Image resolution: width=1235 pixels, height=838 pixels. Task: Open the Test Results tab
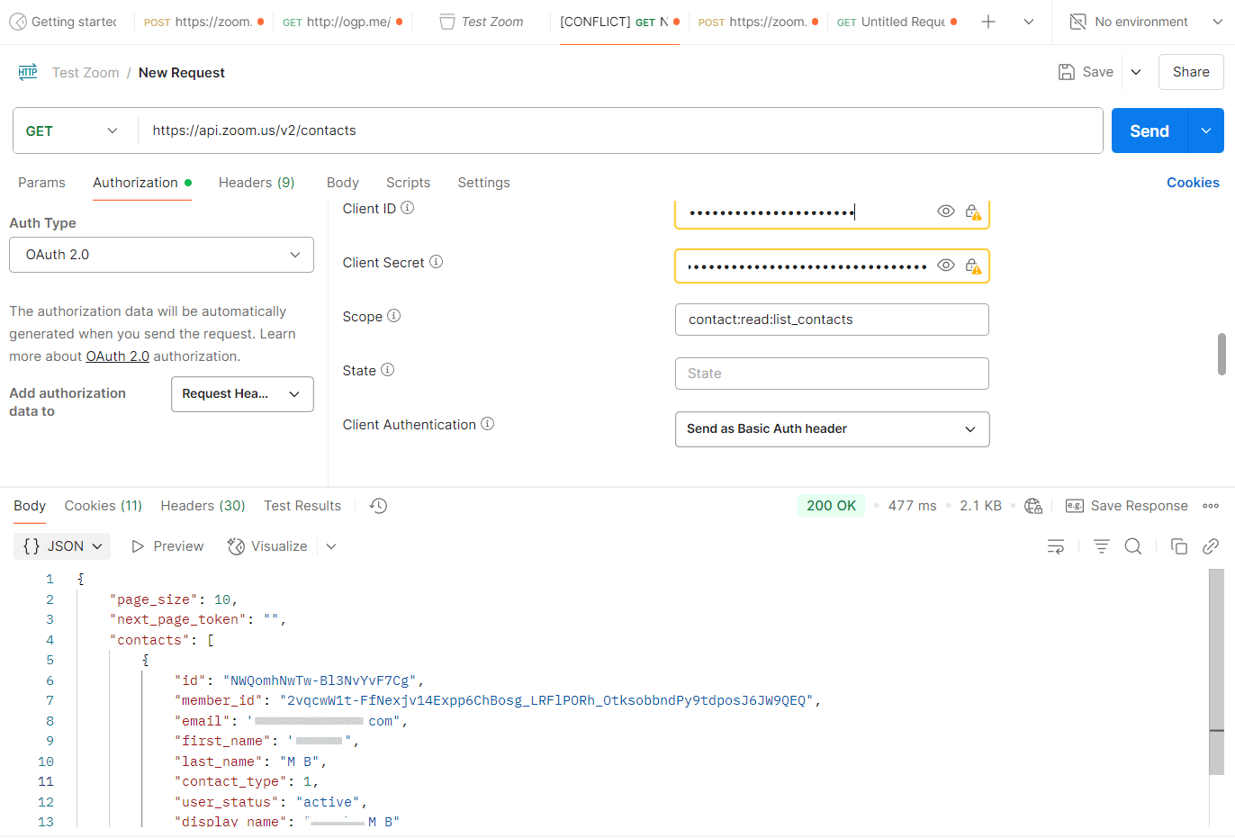click(302, 506)
